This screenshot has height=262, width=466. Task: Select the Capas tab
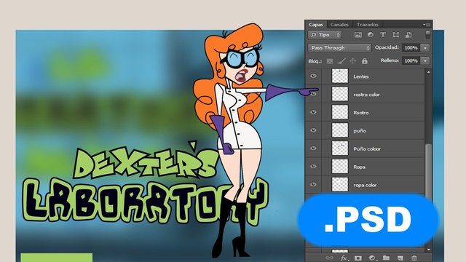(315, 24)
